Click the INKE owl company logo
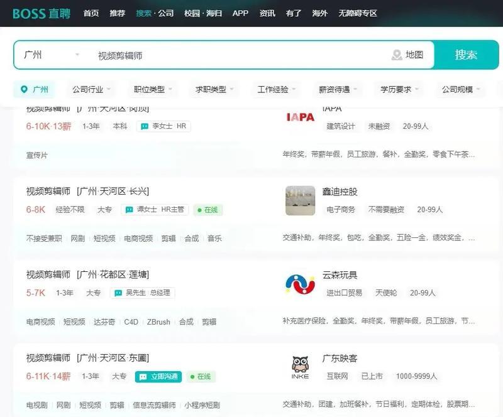 (x=301, y=367)
